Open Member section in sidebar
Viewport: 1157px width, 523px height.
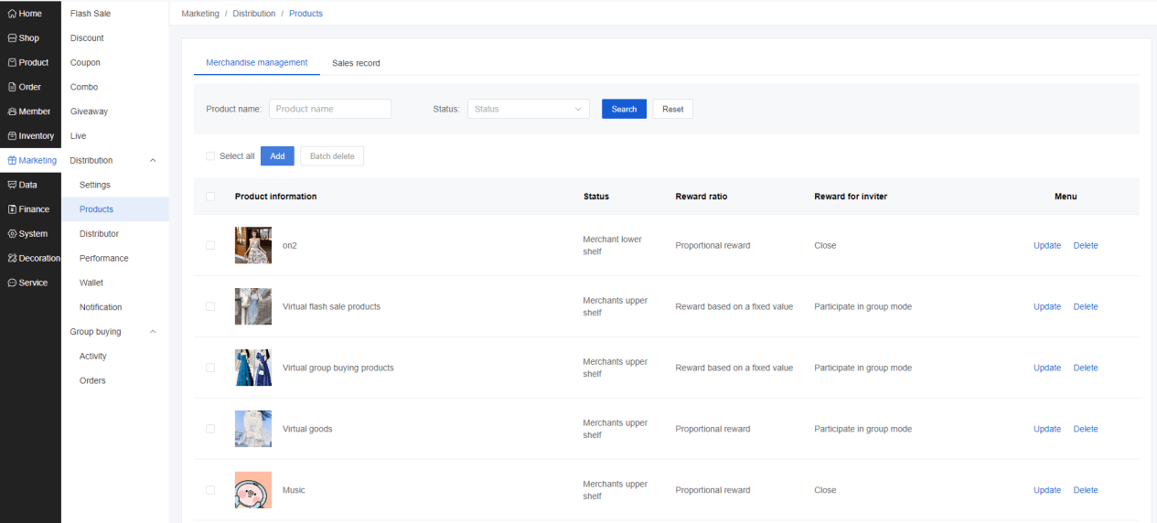30,112
